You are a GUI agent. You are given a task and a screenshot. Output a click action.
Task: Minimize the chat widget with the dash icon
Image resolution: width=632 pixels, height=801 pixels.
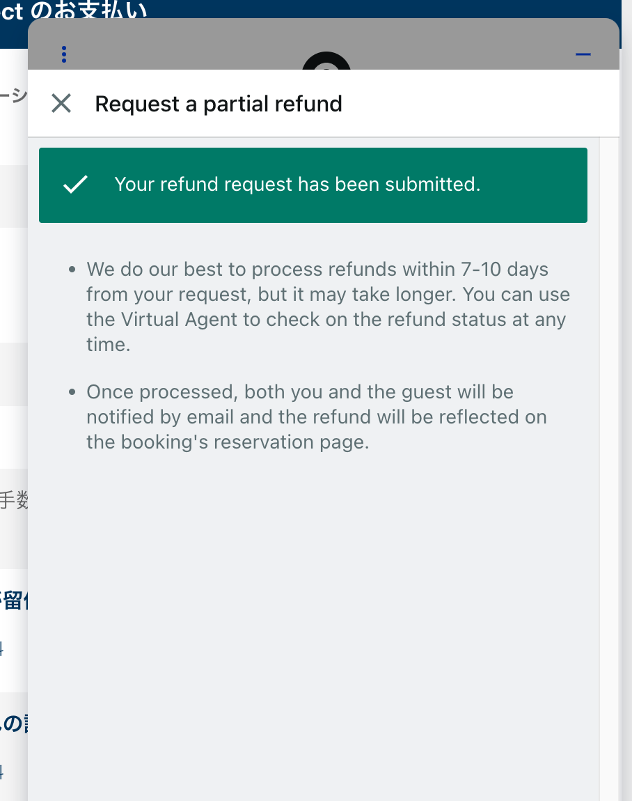583,54
